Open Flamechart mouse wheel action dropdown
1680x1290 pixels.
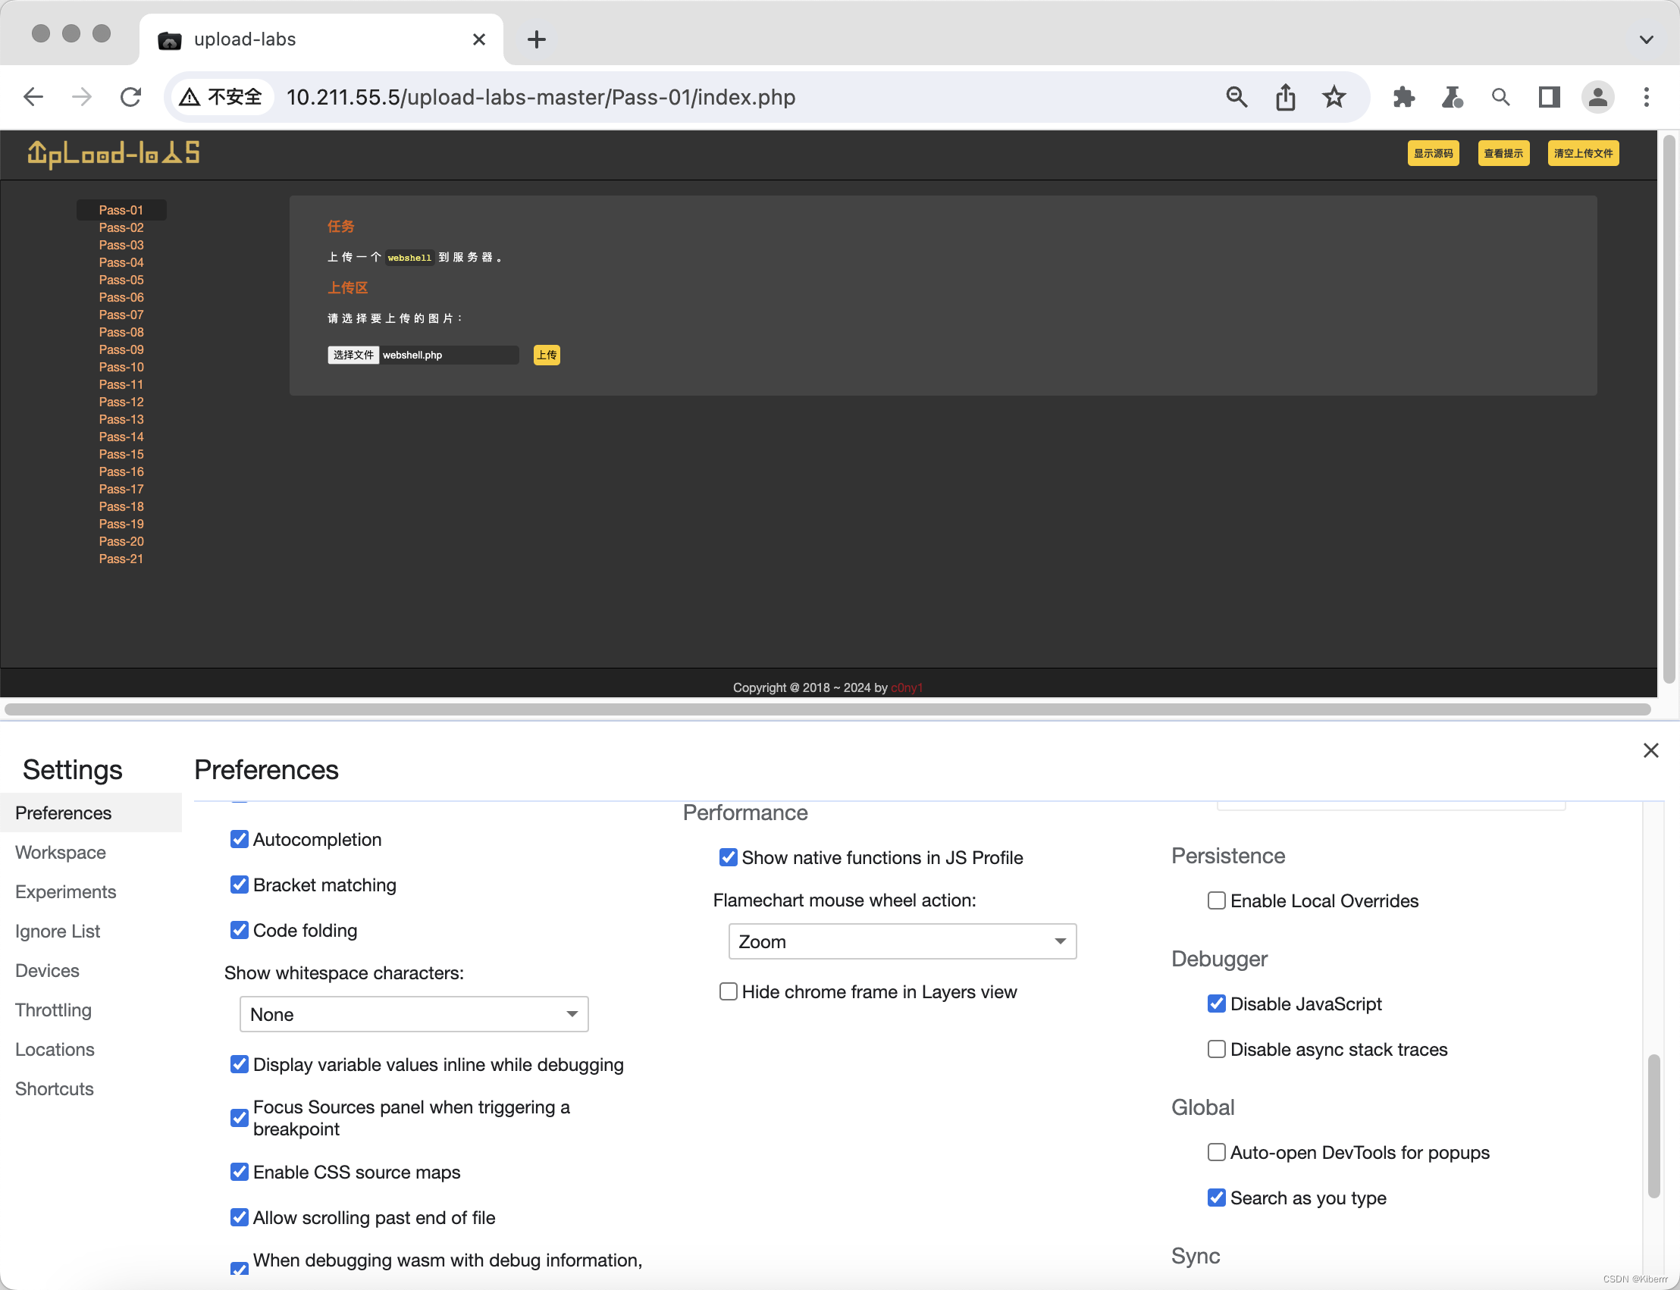(x=901, y=941)
